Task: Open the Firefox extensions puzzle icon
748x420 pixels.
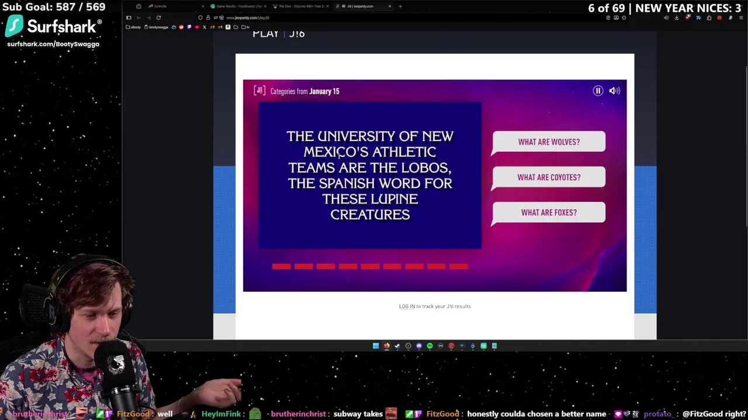Action: [709, 17]
